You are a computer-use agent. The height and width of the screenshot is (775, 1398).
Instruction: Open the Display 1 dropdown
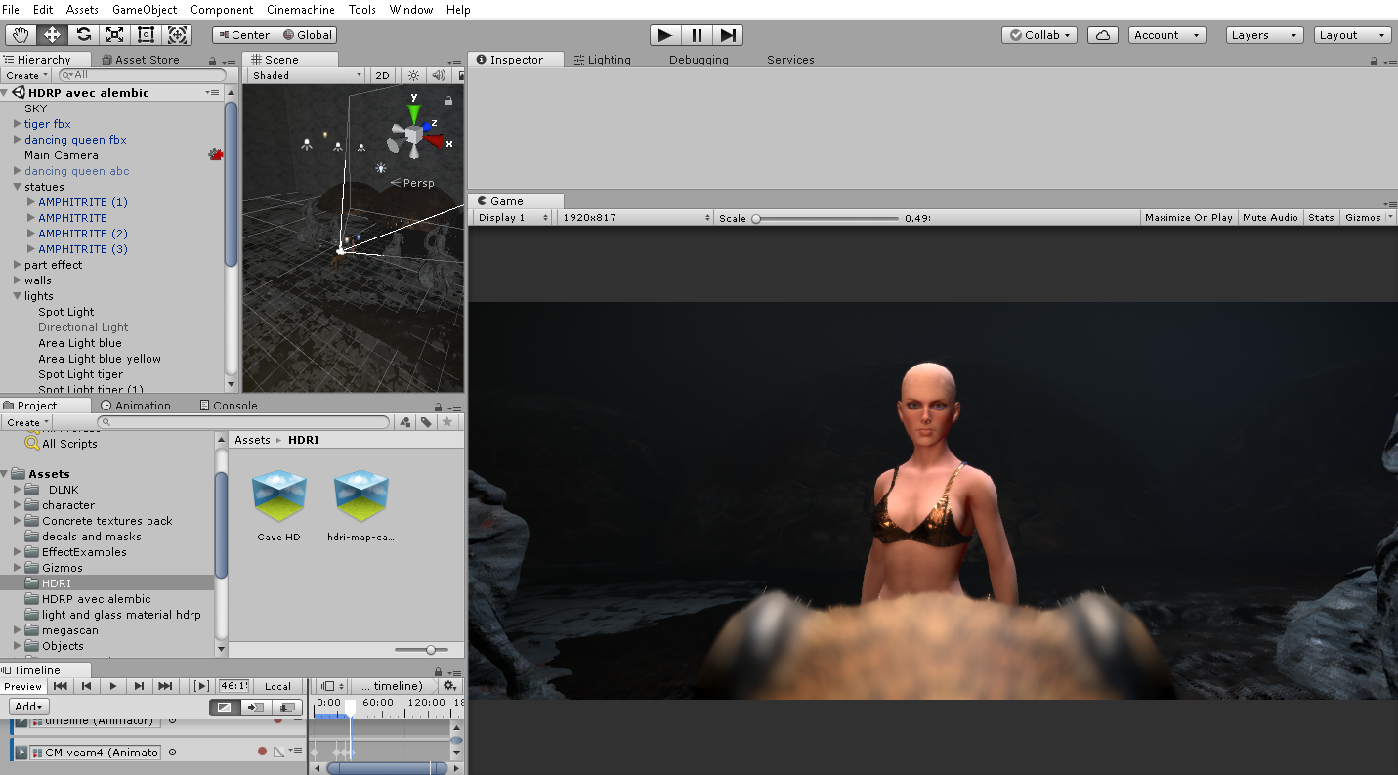pyautogui.click(x=514, y=217)
